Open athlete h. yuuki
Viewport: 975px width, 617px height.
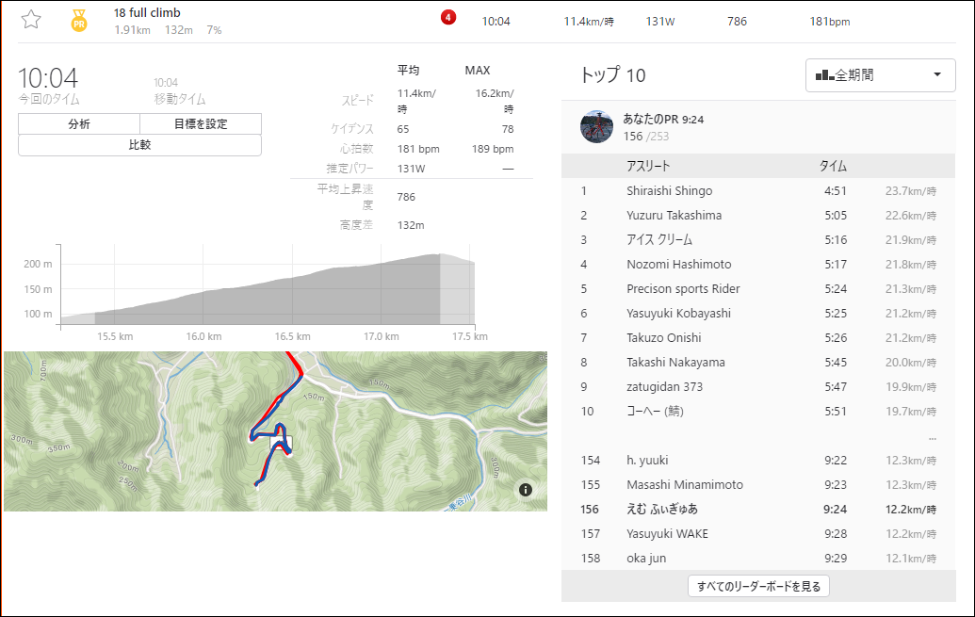point(647,461)
